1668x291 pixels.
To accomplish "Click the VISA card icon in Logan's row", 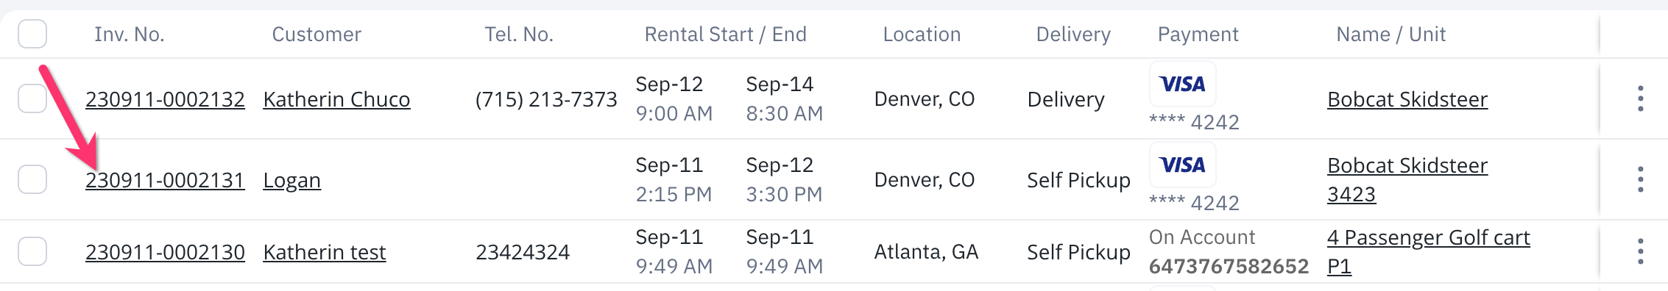I will coord(1182,165).
